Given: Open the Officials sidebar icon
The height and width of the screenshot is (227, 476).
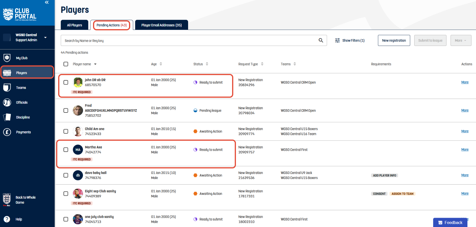Looking at the screenshot, I should (x=7, y=102).
